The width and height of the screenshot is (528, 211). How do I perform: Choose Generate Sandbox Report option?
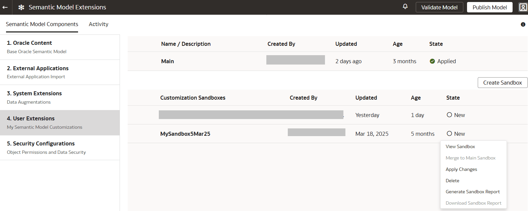(473, 192)
